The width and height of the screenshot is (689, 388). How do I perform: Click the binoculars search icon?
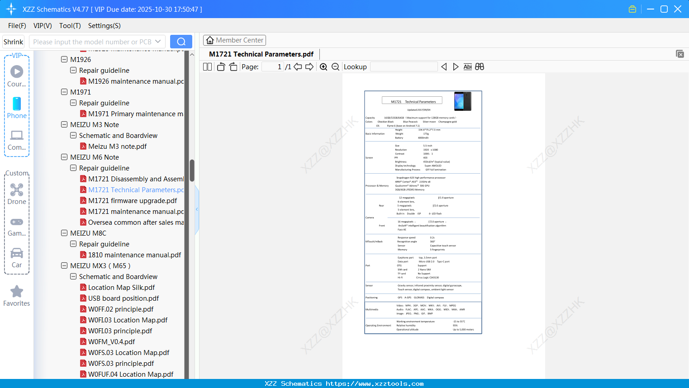click(480, 67)
